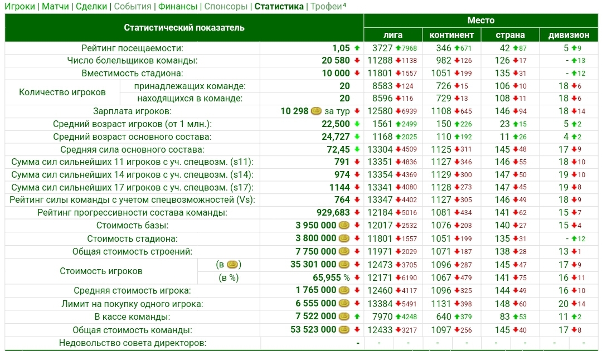The height and width of the screenshot is (351, 602).
Task: Click the 'Количество игроков' label
Action: 62,92
